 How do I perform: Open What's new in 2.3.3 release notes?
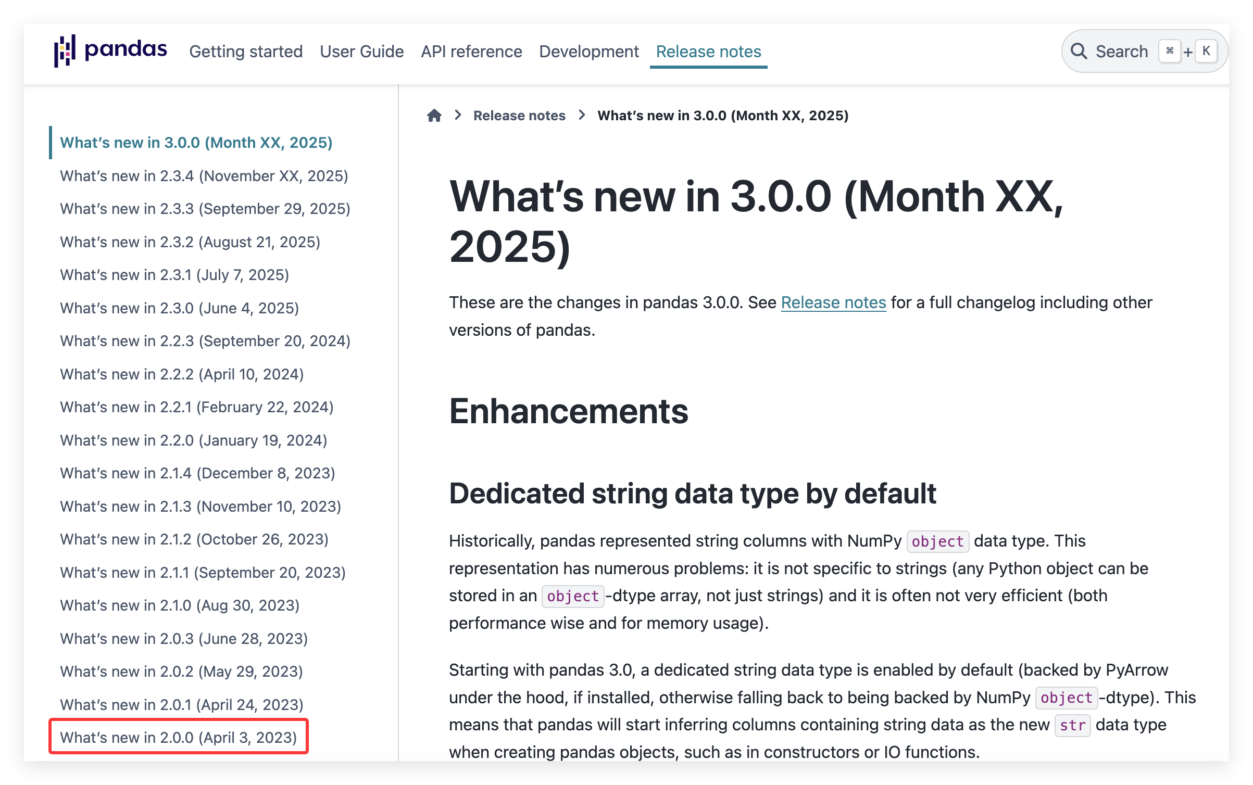pos(205,209)
